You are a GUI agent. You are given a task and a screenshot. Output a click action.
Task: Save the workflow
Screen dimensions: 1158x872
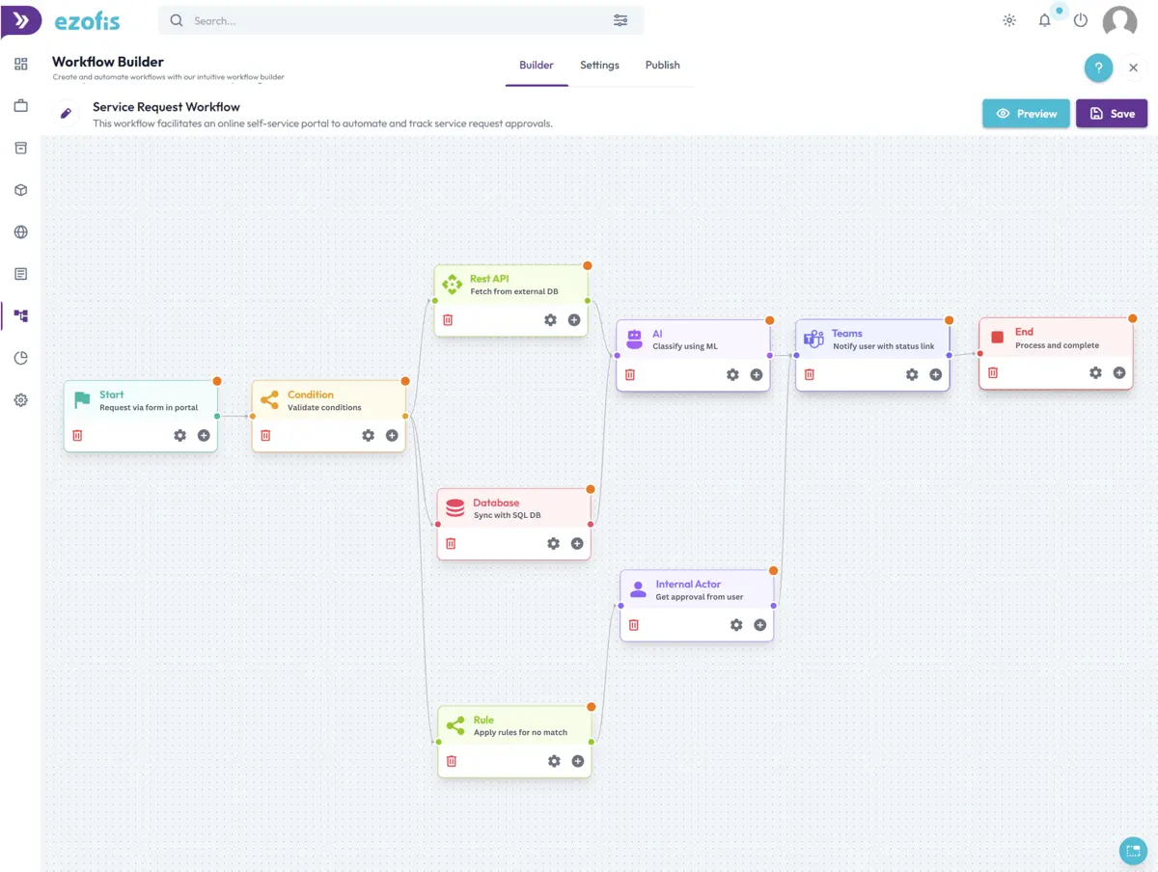tap(1112, 113)
